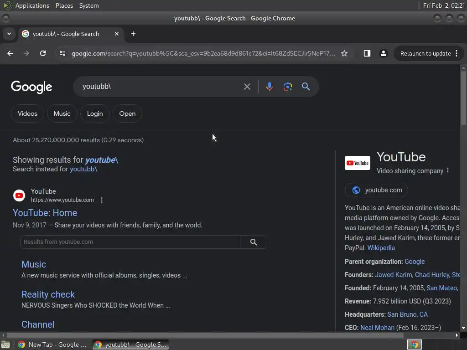Viewport: 467px width, 350px height.
Task: Click San Mateo founded location link
Action: (442, 288)
